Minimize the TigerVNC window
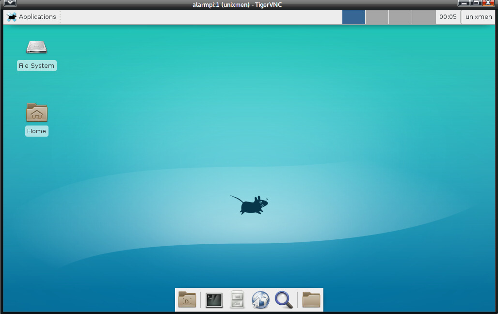Viewport: 498px width, 314px height. pos(464,3)
